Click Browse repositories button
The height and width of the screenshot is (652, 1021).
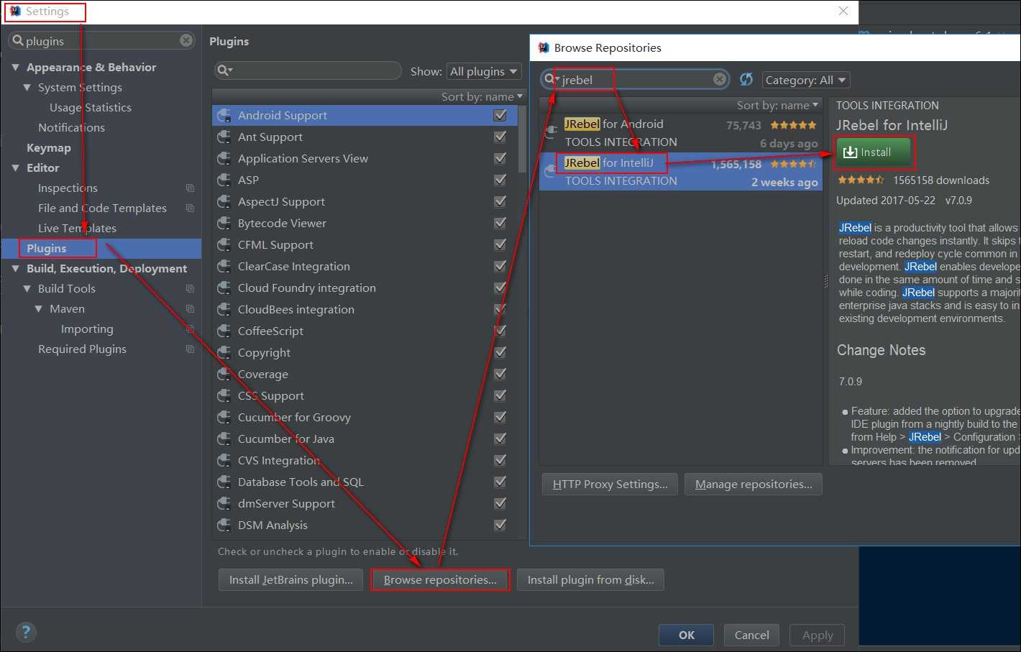pyautogui.click(x=440, y=580)
